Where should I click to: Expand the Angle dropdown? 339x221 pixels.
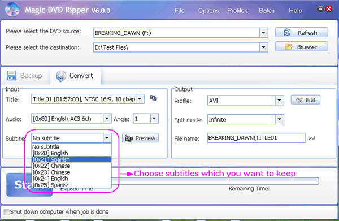point(154,119)
